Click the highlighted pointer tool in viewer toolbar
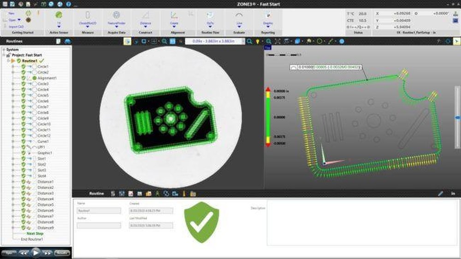The width and height of the screenshot is (461, 259). [127, 41]
